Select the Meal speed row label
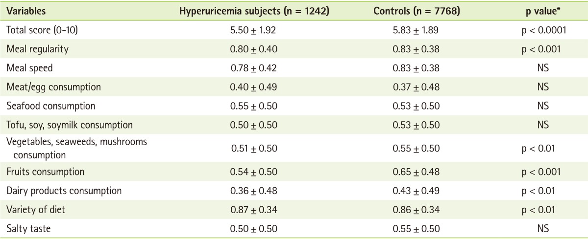The width and height of the screenshot is (588, 239). 29,68
